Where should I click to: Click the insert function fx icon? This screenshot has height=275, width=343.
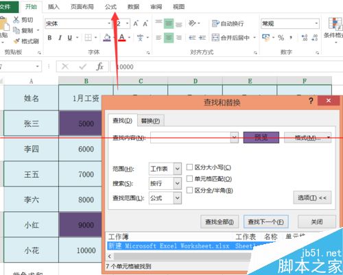(x=100, y=67)
